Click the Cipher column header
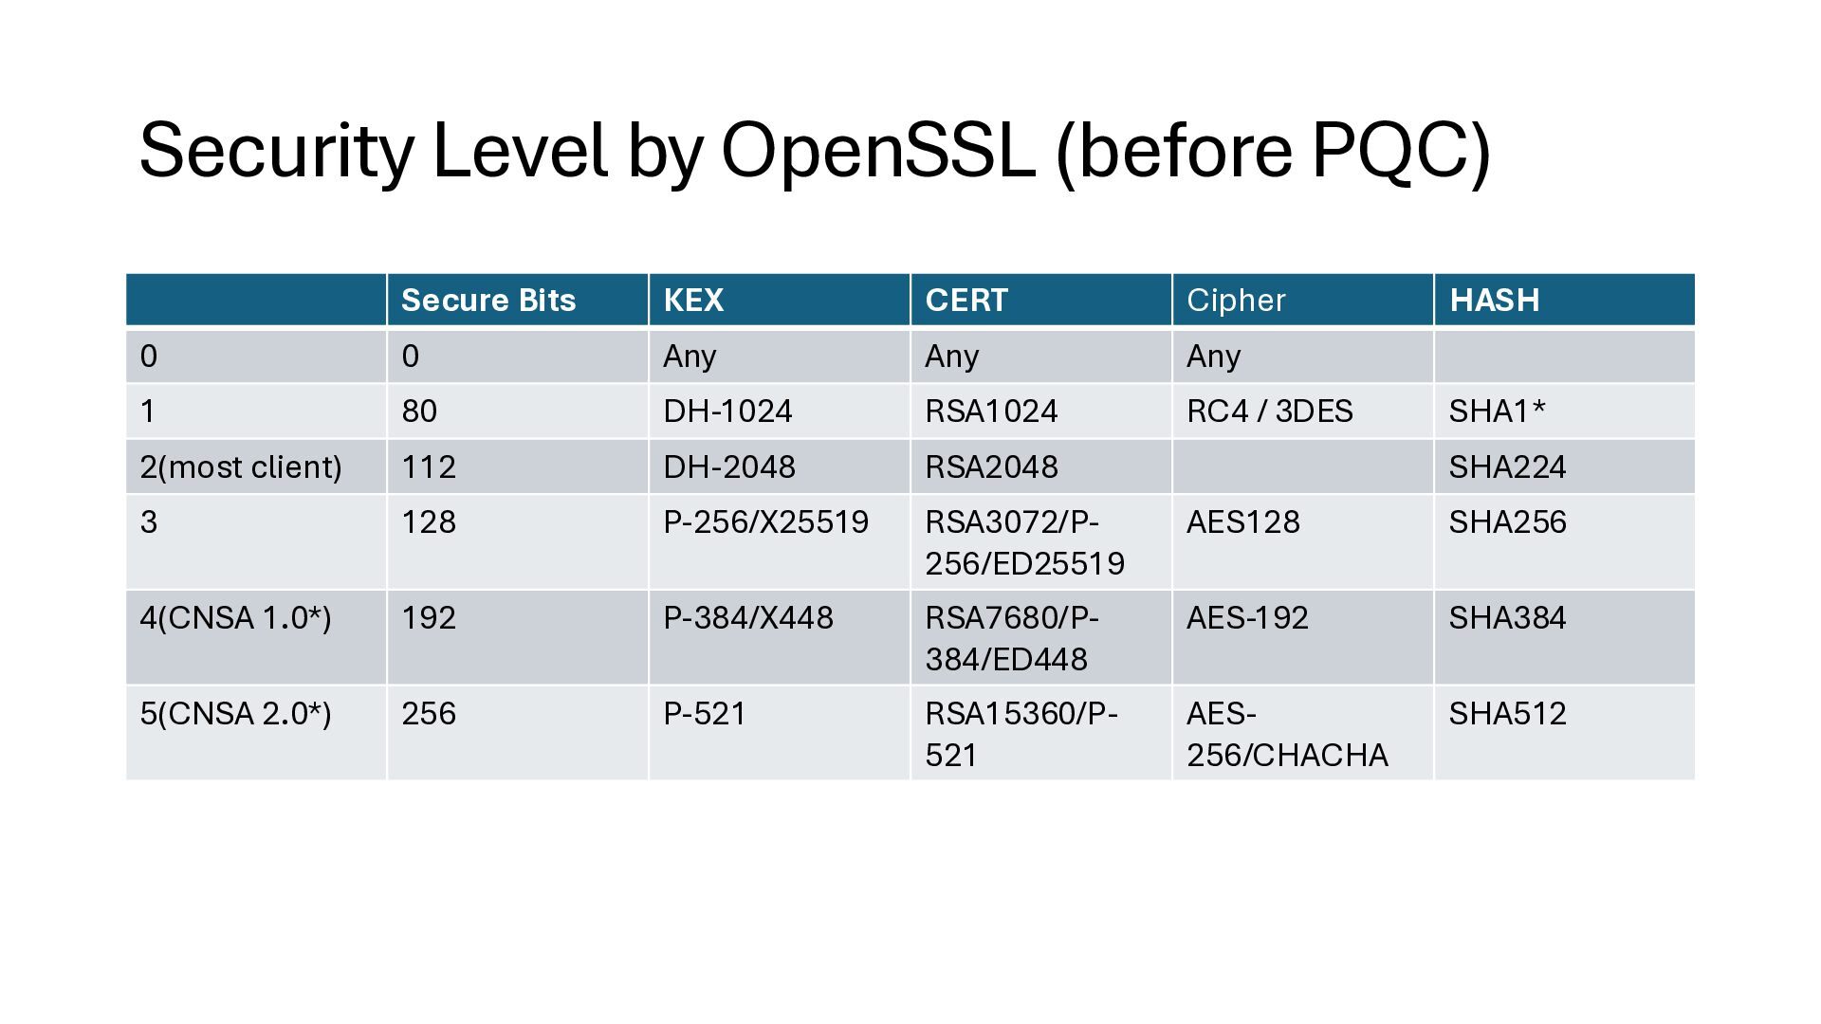This screenshot has height=1024, width=1821. tap(1236, 301)
